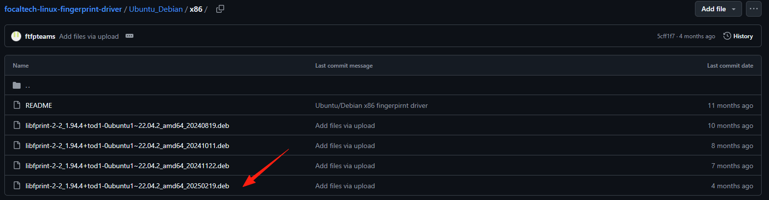Viewport: 769px width, 200px height.
Task: Navigate to Ubuntu_Debian breadcrumb folder
Action: click(155, 9)
